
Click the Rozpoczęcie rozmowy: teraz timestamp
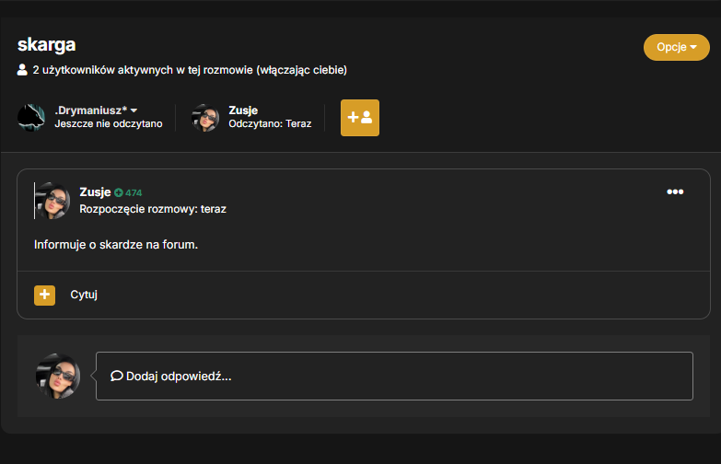click(153, 209)
